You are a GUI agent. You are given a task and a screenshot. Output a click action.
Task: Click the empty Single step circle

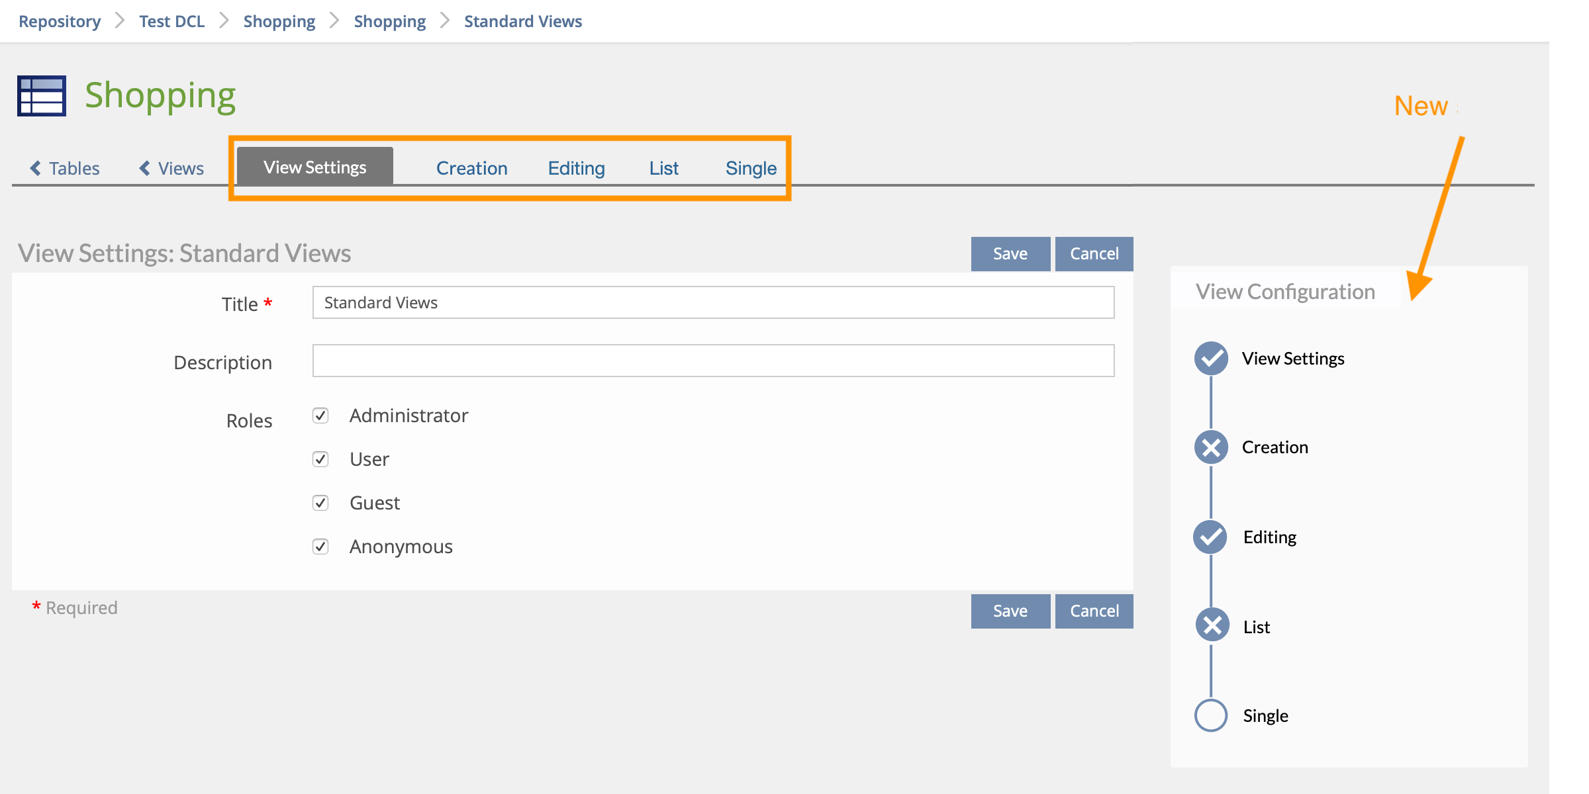(x=1211, y=715)
